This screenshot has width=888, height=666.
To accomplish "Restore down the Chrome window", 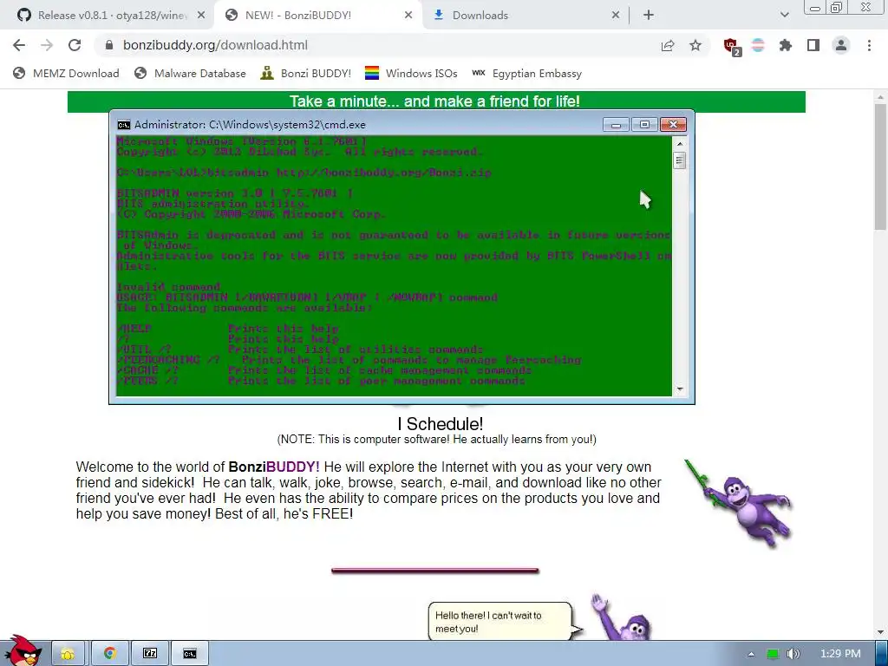I will pos(837,7).
